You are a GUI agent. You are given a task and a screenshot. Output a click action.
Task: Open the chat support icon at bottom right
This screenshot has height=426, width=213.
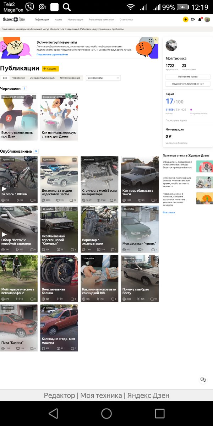coord(203,380)
